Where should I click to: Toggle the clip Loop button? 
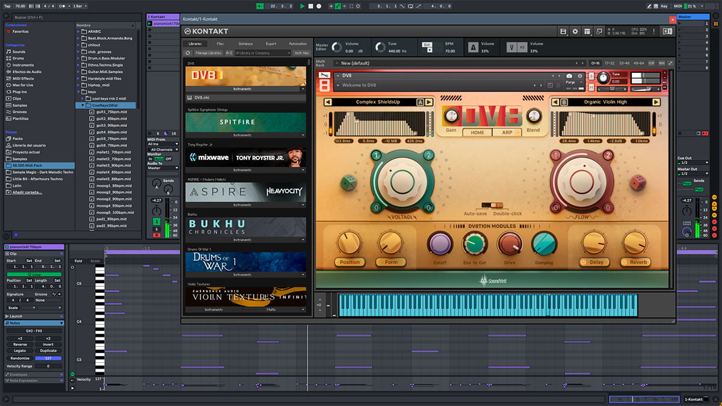tap(33, 274)
